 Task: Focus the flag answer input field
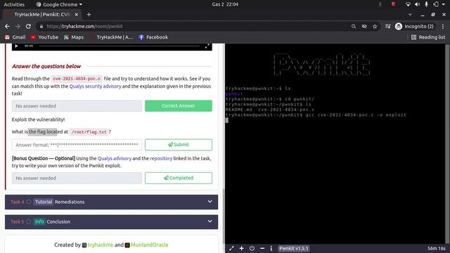(77, 145)
